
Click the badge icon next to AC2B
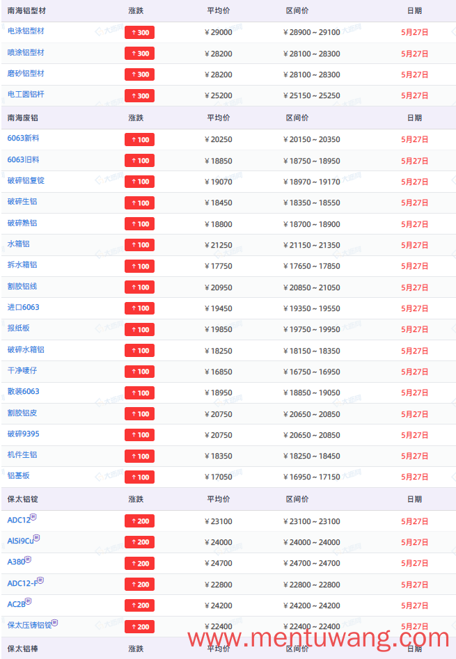(x=28, y=601)
